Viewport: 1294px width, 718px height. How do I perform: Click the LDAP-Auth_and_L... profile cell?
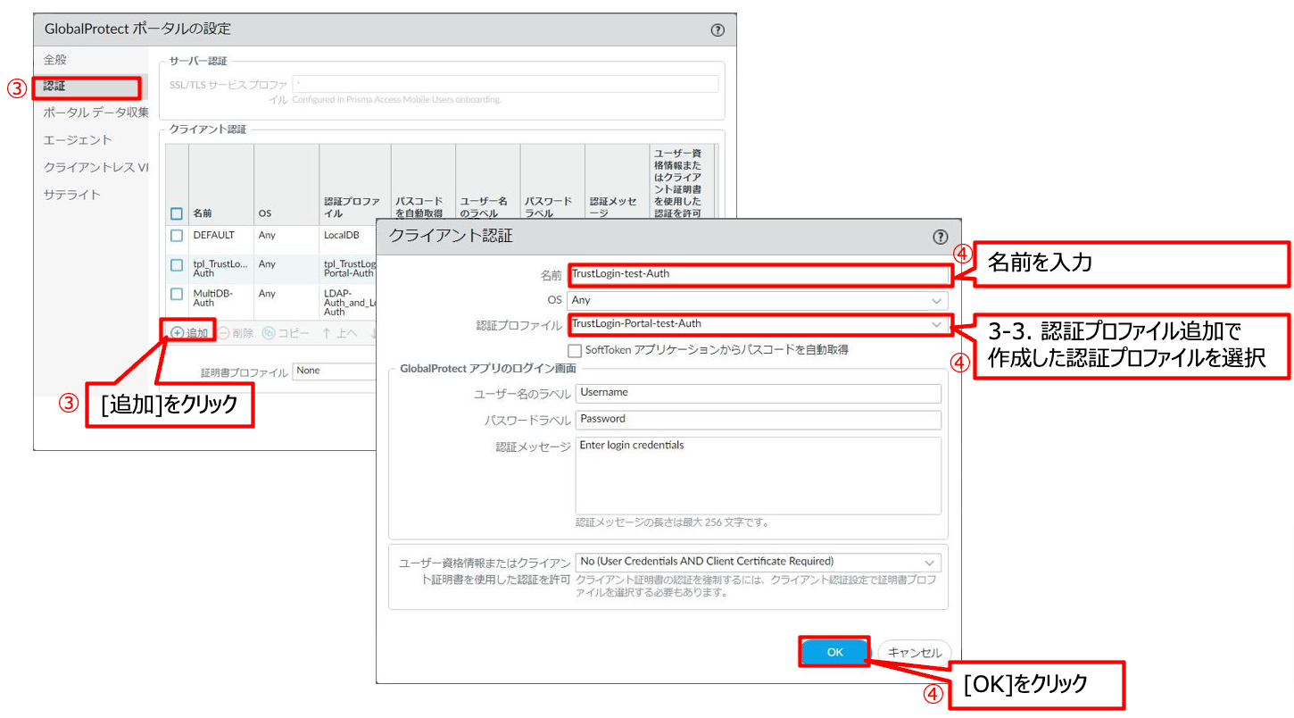[x=348, y=302]
